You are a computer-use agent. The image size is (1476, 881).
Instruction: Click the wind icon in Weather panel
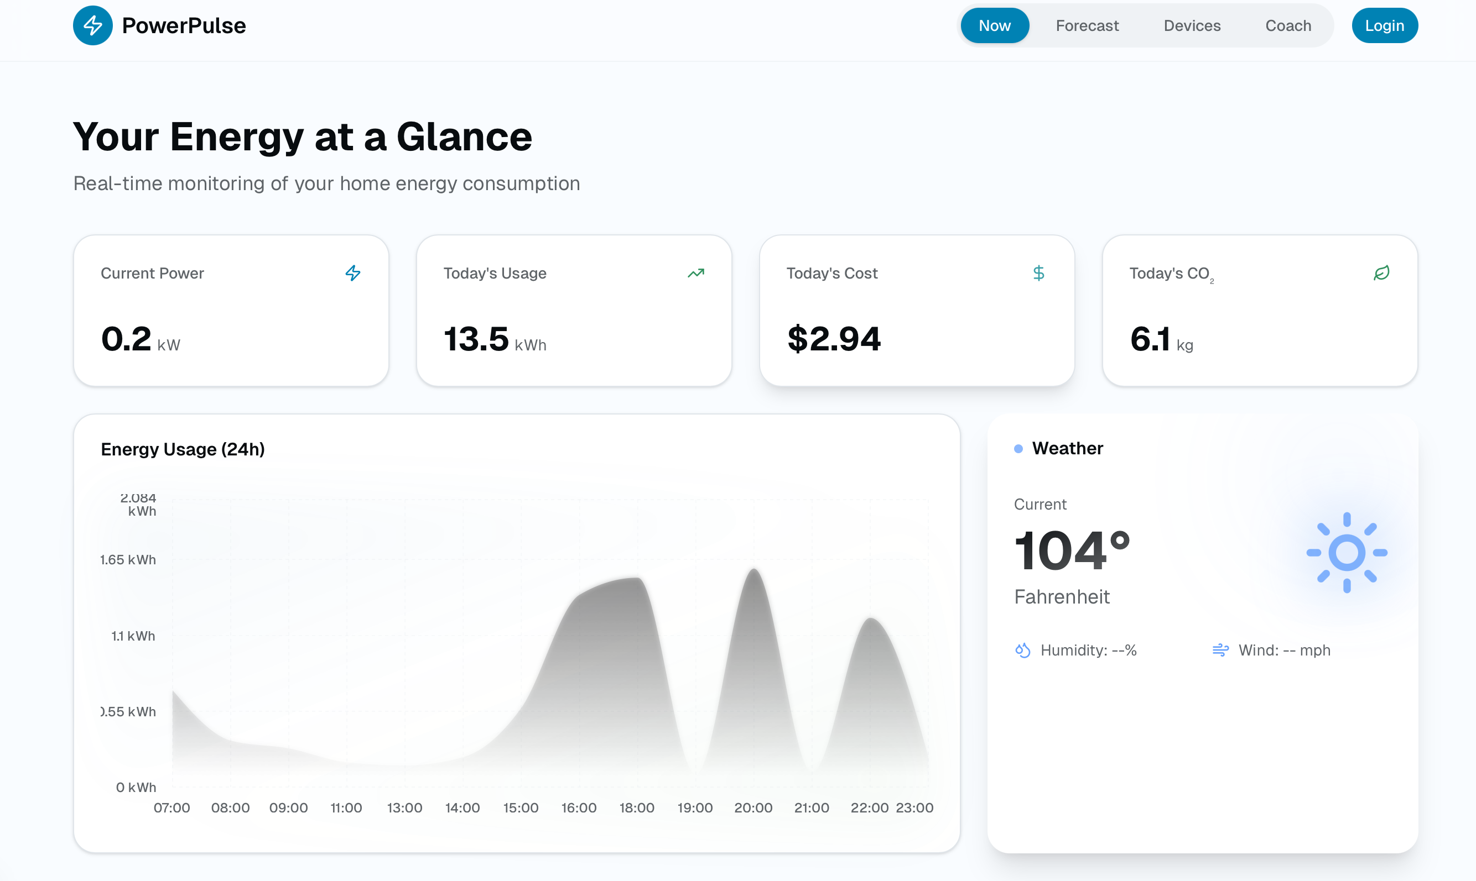tap(1220, 651)
